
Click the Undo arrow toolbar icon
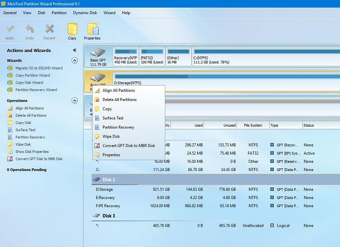[29, 29]
